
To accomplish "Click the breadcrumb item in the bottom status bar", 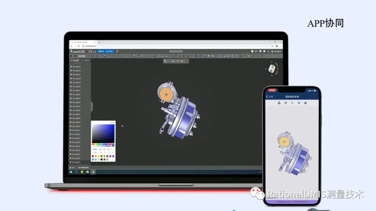I will (84, 168).
